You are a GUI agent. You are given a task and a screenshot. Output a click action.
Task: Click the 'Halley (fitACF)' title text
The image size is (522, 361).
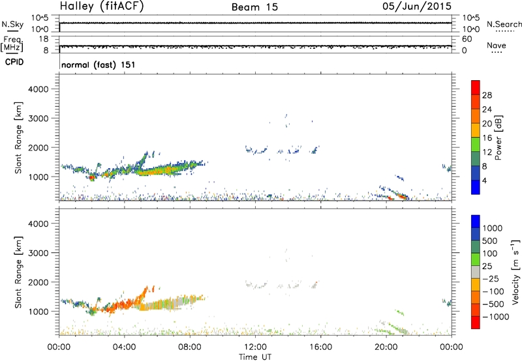coord(102,7)
